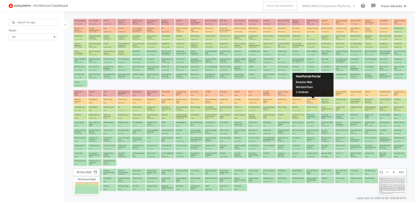
Task: Click the Leave new experience button
Action: tap(280, 6)
